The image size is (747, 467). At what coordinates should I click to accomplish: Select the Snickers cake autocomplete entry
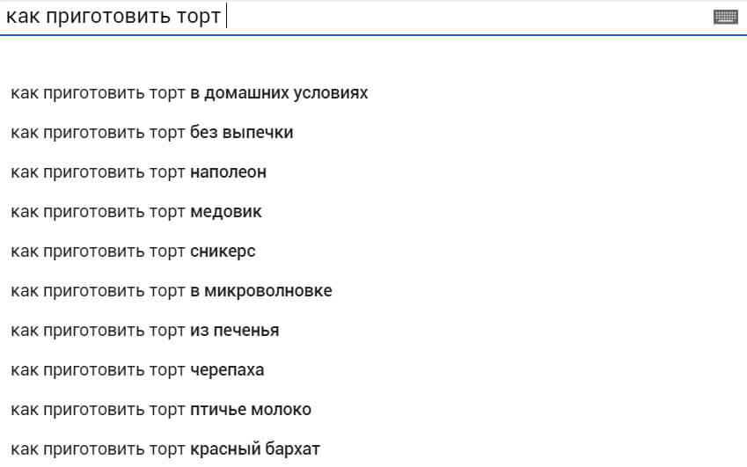click(x=133, y=252)
